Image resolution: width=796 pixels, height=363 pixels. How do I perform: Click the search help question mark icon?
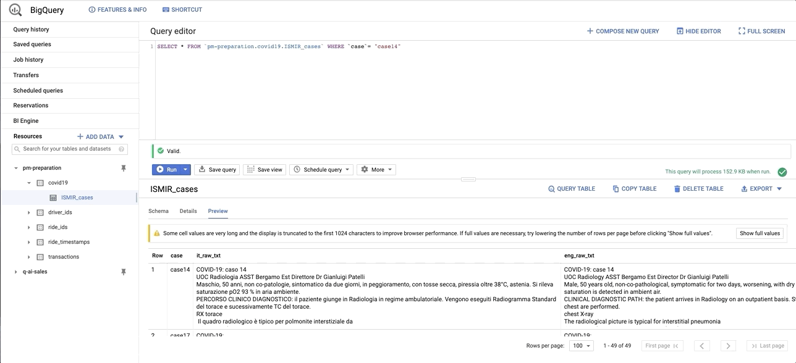(x=122, y=149)
